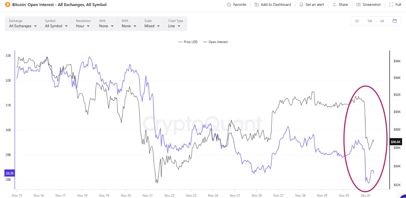Screen dimensions: 406x198
Task: Toggle the 1D timeframe
Action: (357, 21)
